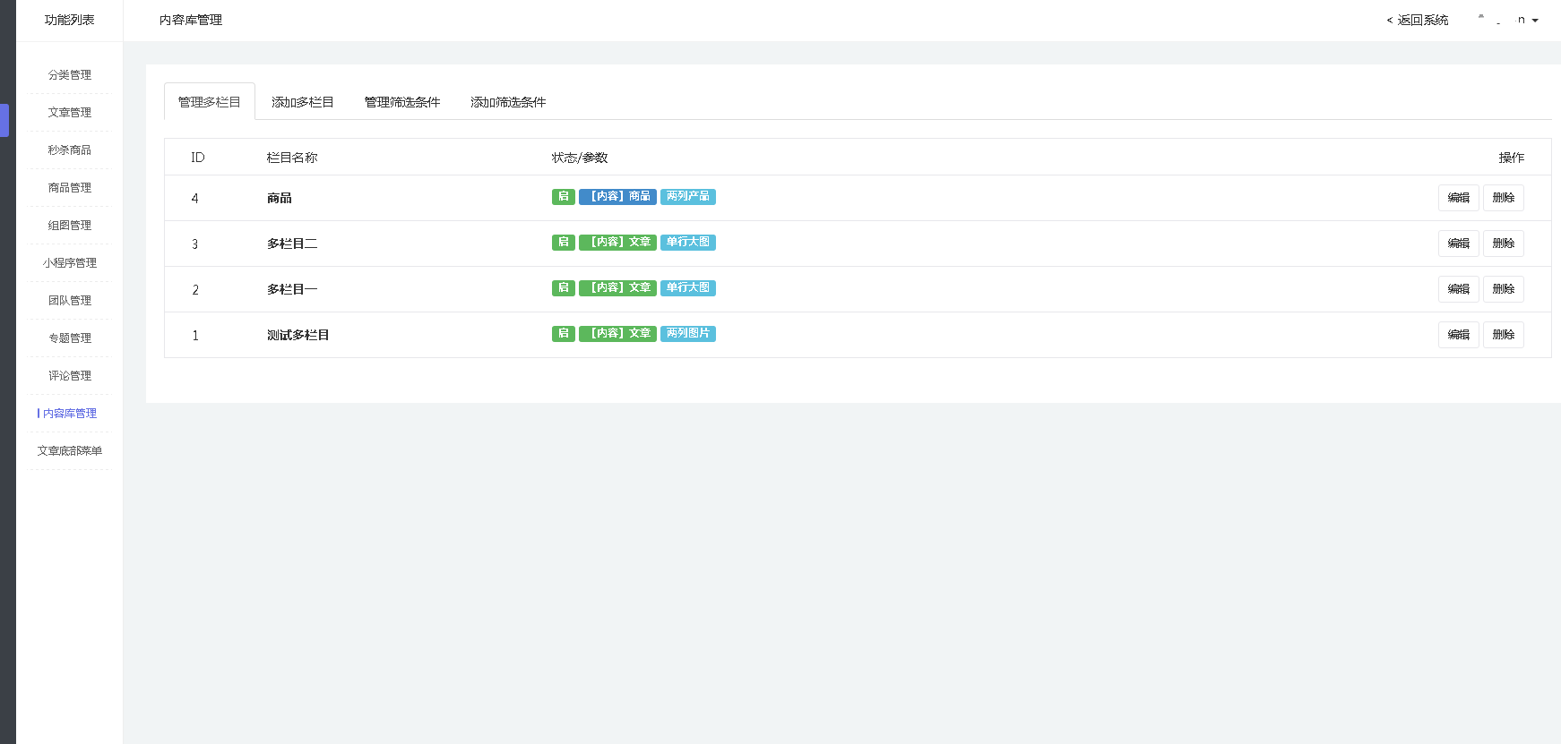Screen dimensions: 1561x744
Task: Open the 管理筛选条件 tab
Action: click(x=402, y=102)
